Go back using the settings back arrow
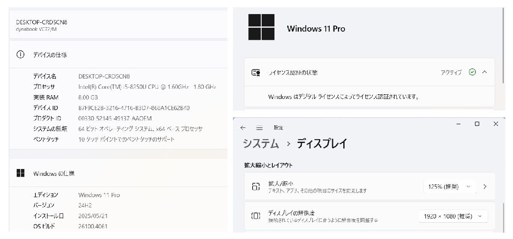Screen dimensions: 513x239 (243, 128)
